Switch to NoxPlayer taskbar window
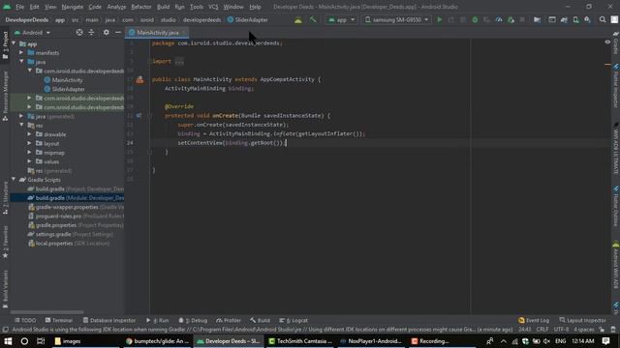 click(x=370, y=341)
